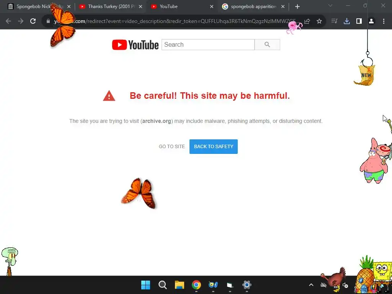Click the padlock site info icon
This screenshot has width=392, height=294.
tap(48, 21)
